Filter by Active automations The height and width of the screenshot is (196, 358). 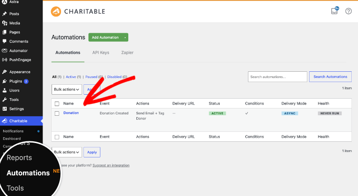[71, 77]
